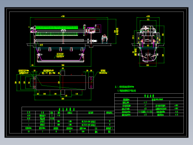This screenshot has width=193, height=145.
Task: Select the small anchor pad right of plan view
Action: pos(91,83)
